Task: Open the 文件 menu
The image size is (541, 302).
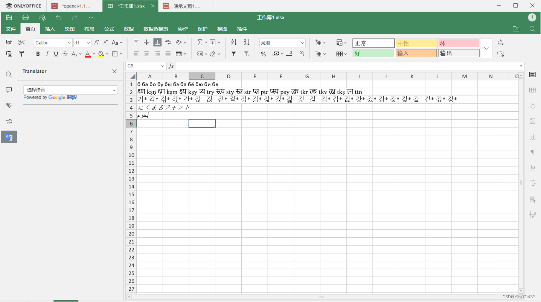Action: (11, 29)
